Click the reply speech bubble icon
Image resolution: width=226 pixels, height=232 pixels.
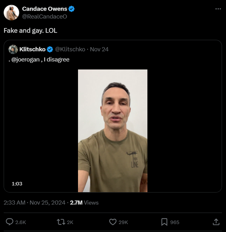(x=10, y=222)
